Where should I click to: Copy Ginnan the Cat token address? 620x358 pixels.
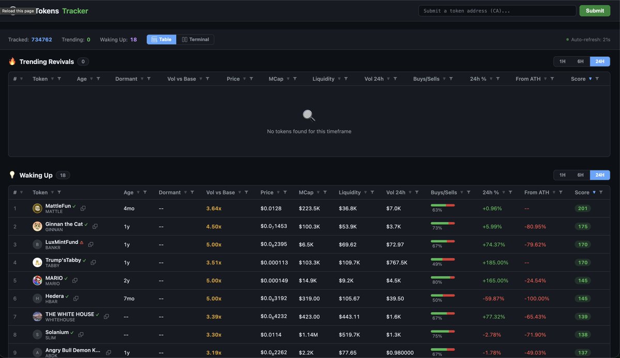(95, 226)
